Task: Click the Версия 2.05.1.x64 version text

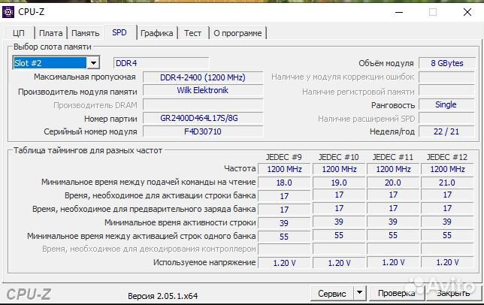Action: pos(162,296)
